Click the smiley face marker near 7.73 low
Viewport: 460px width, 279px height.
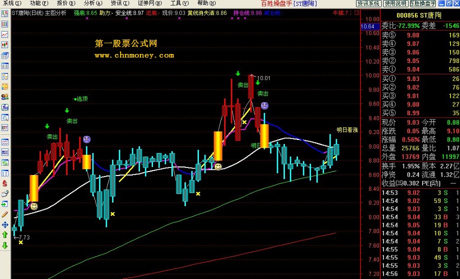34,206
